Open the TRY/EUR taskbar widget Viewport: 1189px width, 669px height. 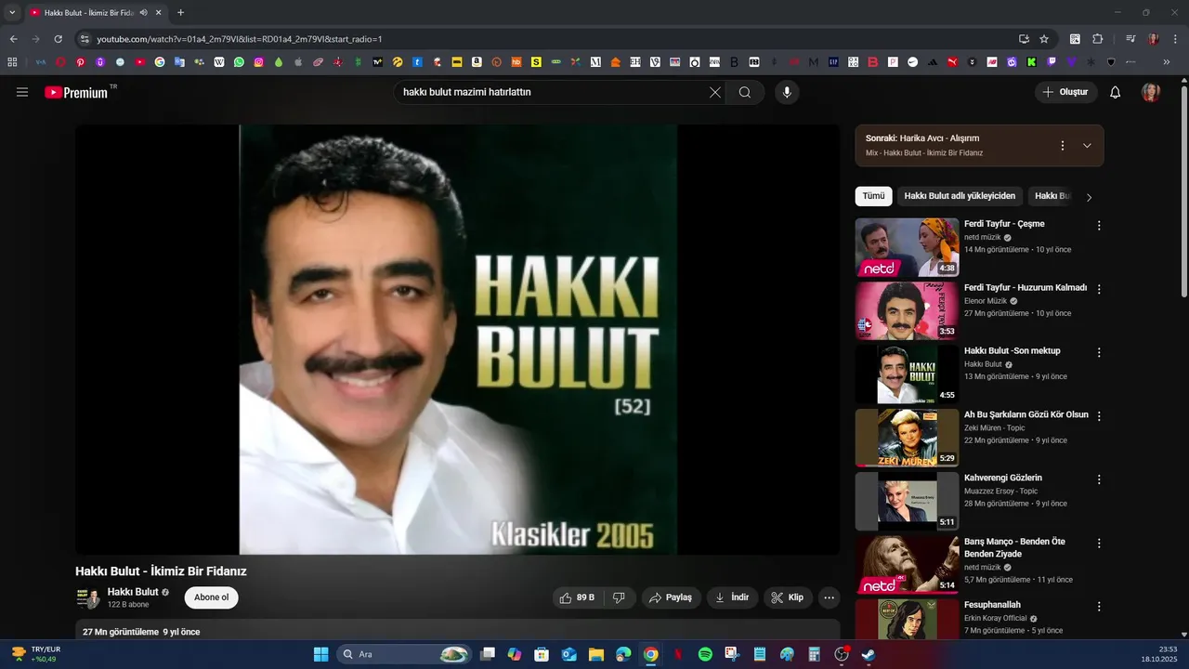click(x=35, y=654)
